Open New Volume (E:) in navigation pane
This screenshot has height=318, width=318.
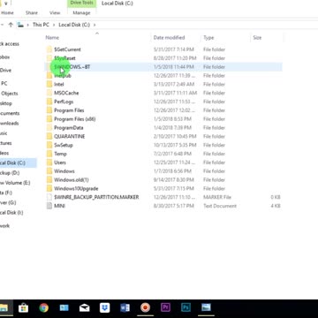click(15, 183)
